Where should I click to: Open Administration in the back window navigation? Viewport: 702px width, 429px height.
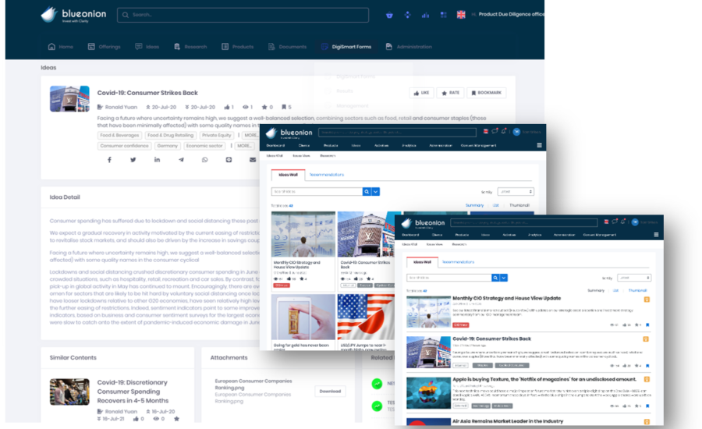(x=409, y=47)
